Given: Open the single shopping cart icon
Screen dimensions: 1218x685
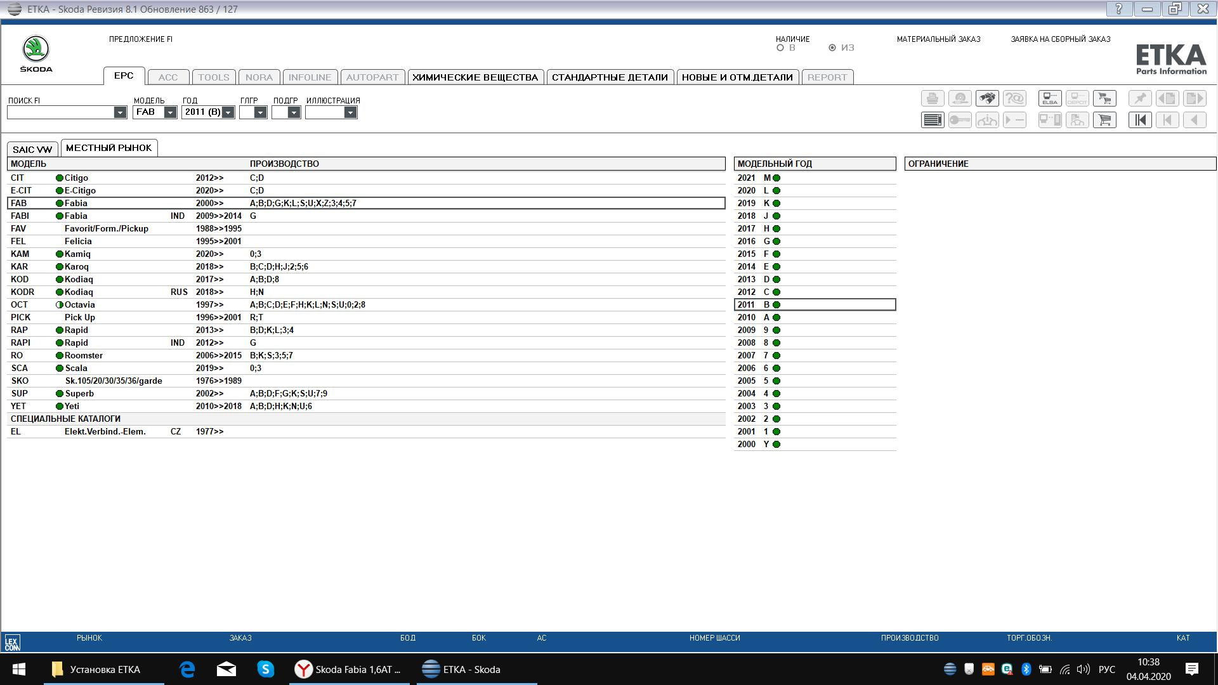Looking at the screenshot, I should pyautogui.click(x=1104, y=120).
